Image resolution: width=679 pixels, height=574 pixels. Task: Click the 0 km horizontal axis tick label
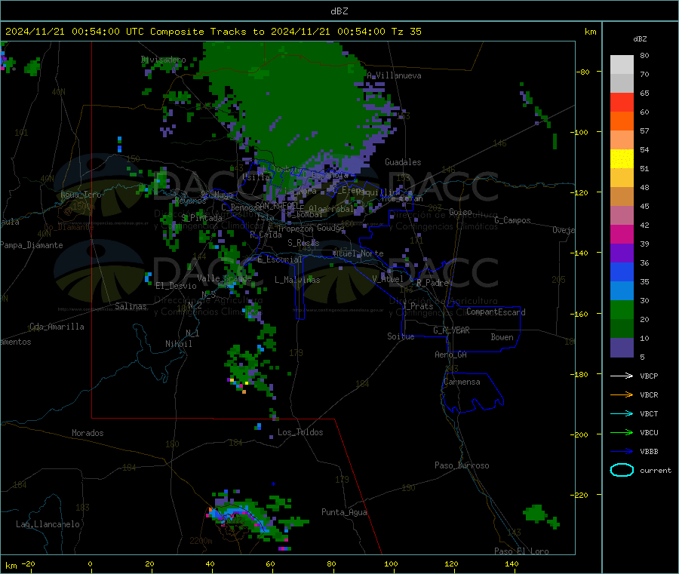click(90, 563)
